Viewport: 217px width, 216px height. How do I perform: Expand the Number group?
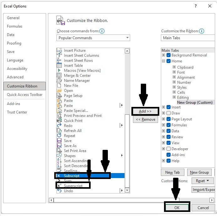pyautogui.click(x=174, y=82)
